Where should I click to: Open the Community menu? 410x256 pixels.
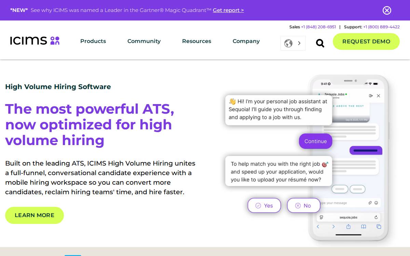(144, 41)
